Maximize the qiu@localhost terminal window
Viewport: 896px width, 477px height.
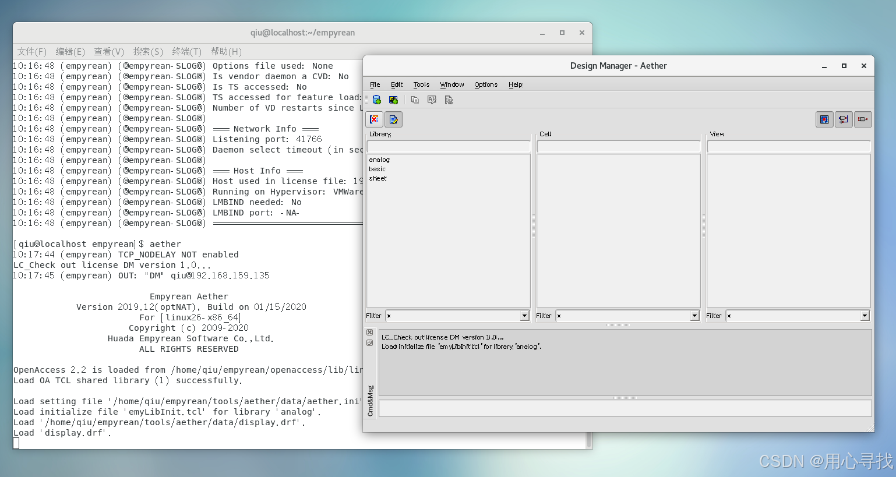[562, 33]
